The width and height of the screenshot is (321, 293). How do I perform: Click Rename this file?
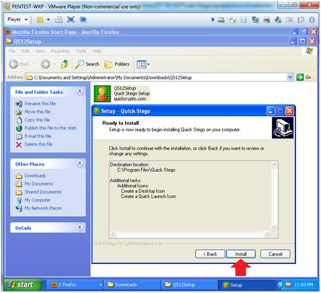(x=40, y=103)
